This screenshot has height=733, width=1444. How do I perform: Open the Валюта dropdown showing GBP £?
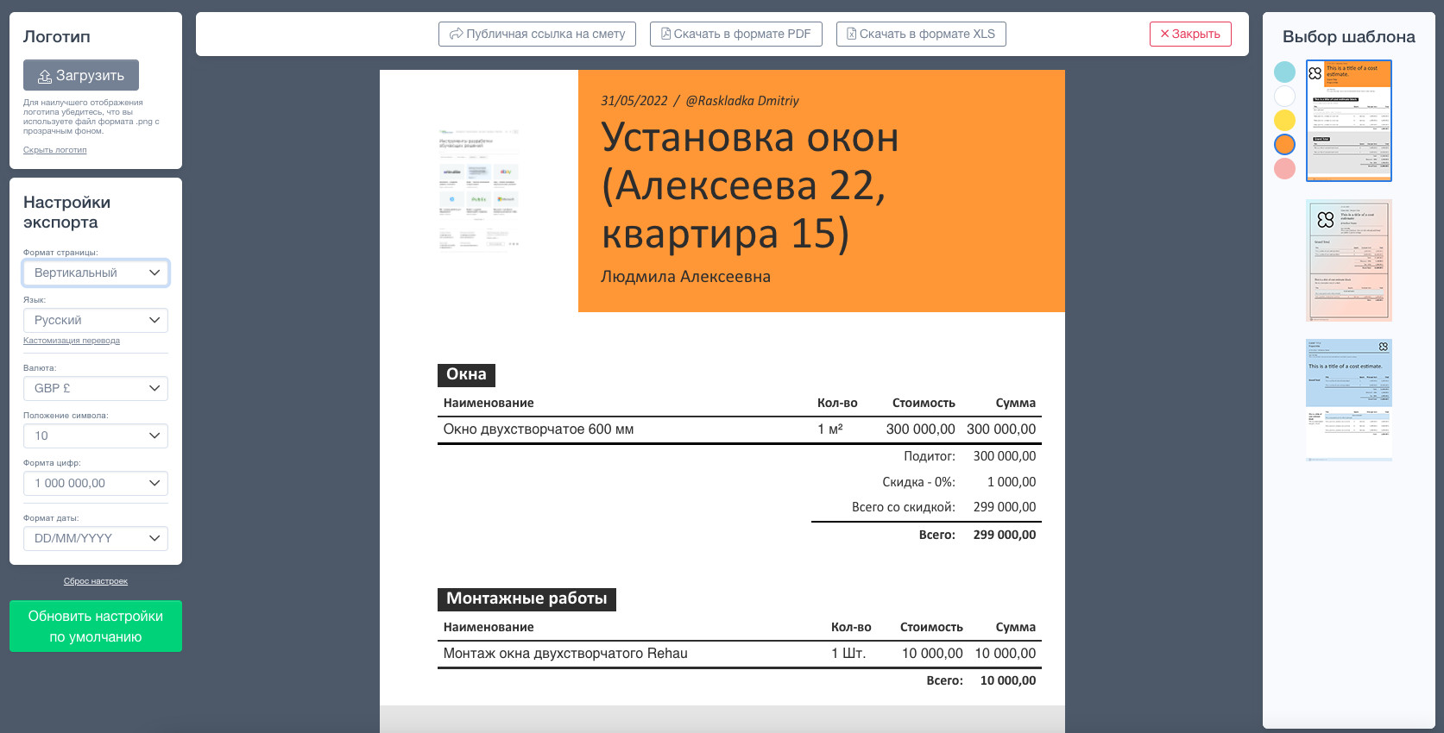point(96,388)
